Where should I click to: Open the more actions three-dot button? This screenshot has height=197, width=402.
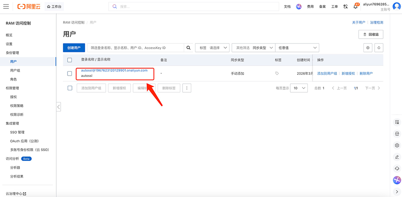click(187, 88)
